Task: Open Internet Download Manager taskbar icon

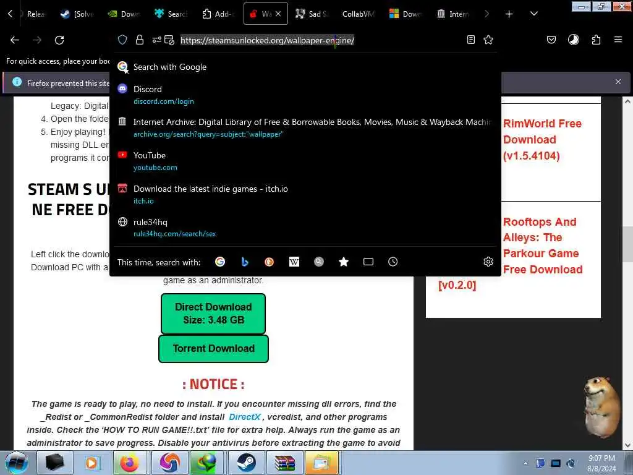Action: 206,463
